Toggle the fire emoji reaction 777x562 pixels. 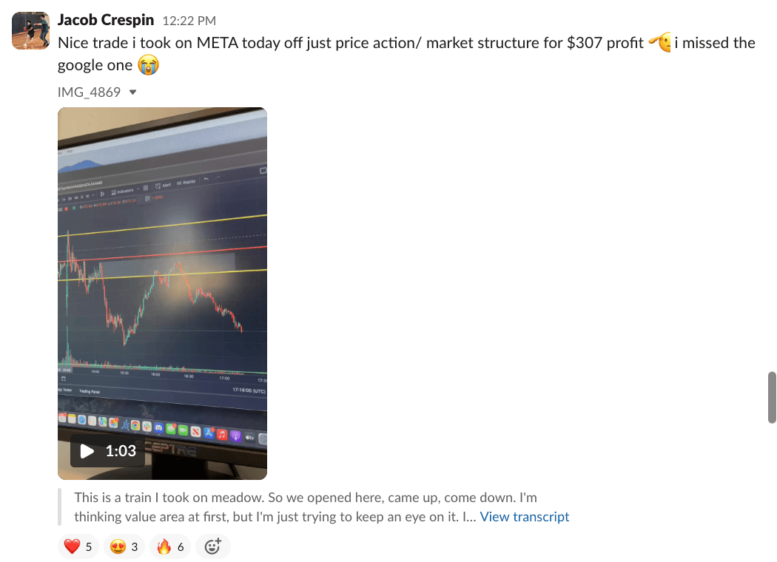click(x=170, y=546)
